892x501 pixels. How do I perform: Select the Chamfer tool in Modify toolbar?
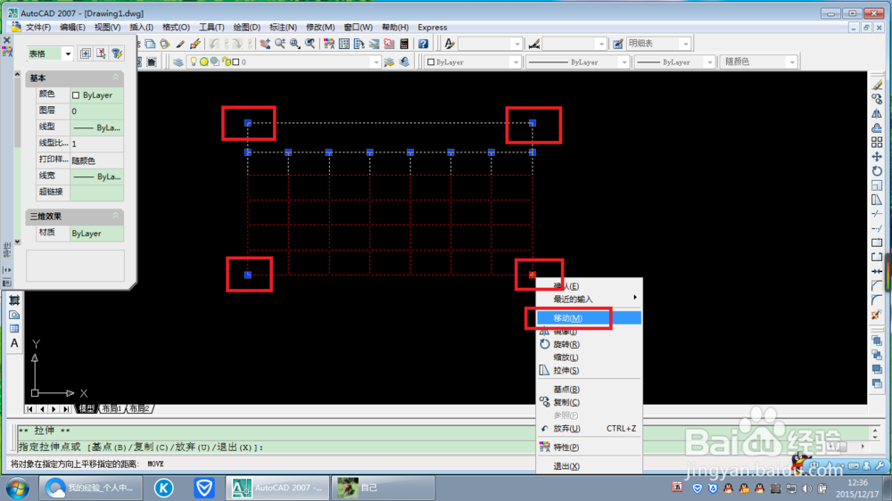coord(877,285)
